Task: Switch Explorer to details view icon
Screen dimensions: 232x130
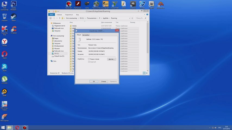Action: [x=144, y=73]
